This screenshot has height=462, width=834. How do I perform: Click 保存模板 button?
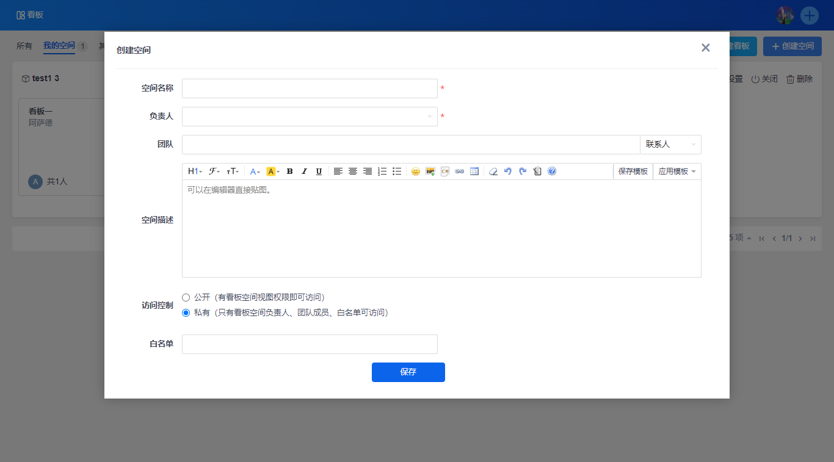point(633,171)
